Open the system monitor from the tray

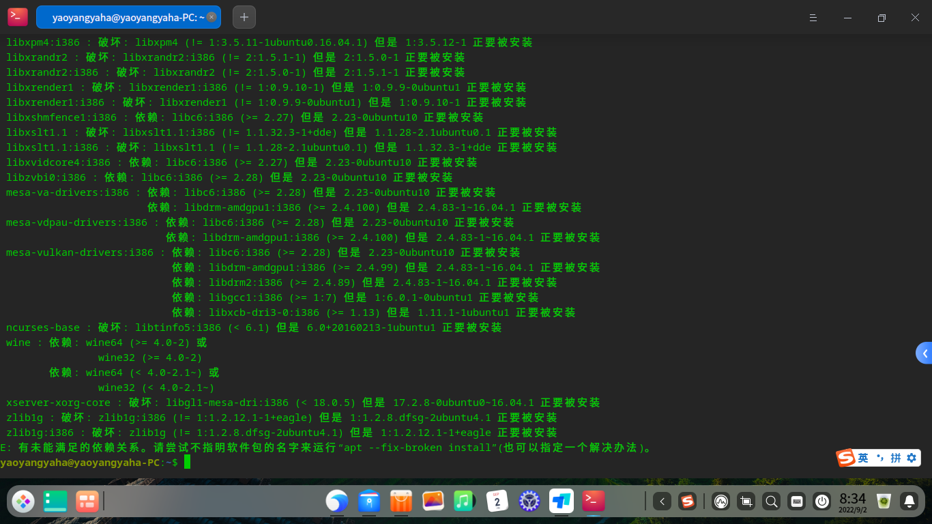(720, 501)
